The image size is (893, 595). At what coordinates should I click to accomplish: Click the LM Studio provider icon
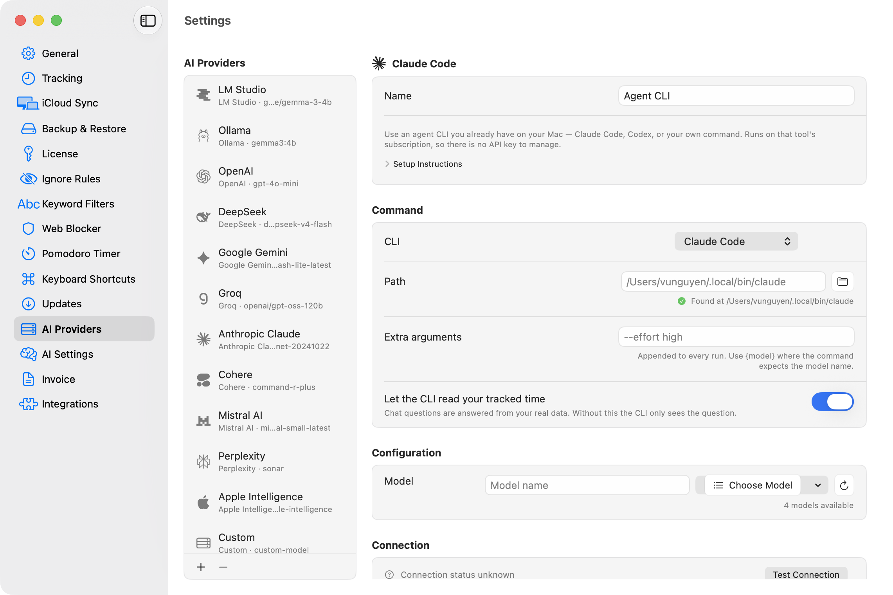point(203,95)
